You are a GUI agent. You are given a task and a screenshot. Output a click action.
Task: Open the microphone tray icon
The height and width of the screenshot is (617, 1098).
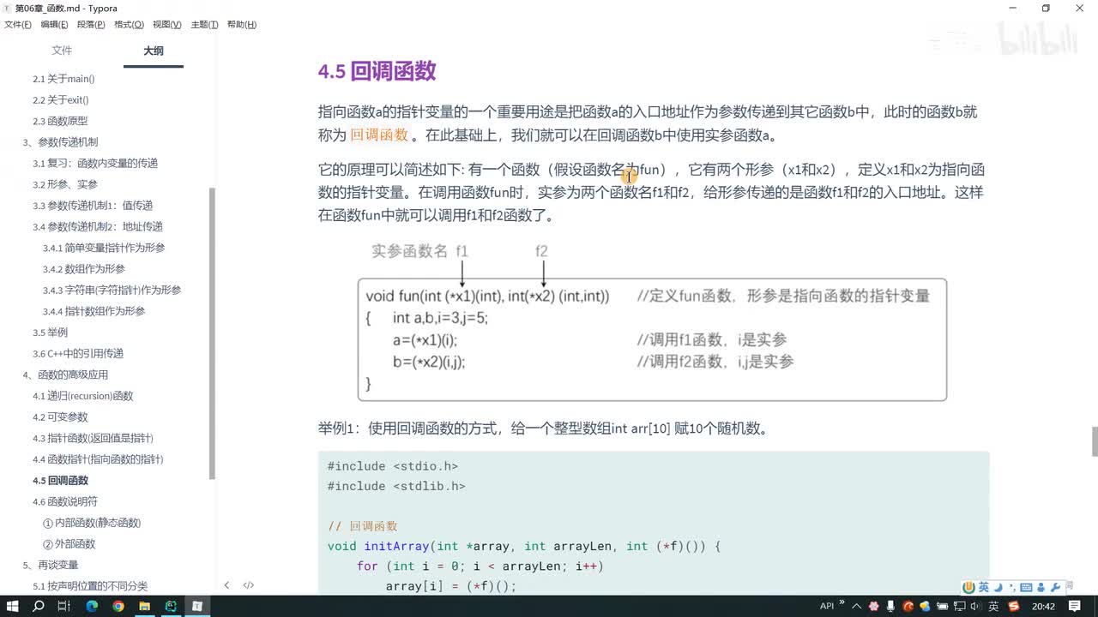click(891, 606)
